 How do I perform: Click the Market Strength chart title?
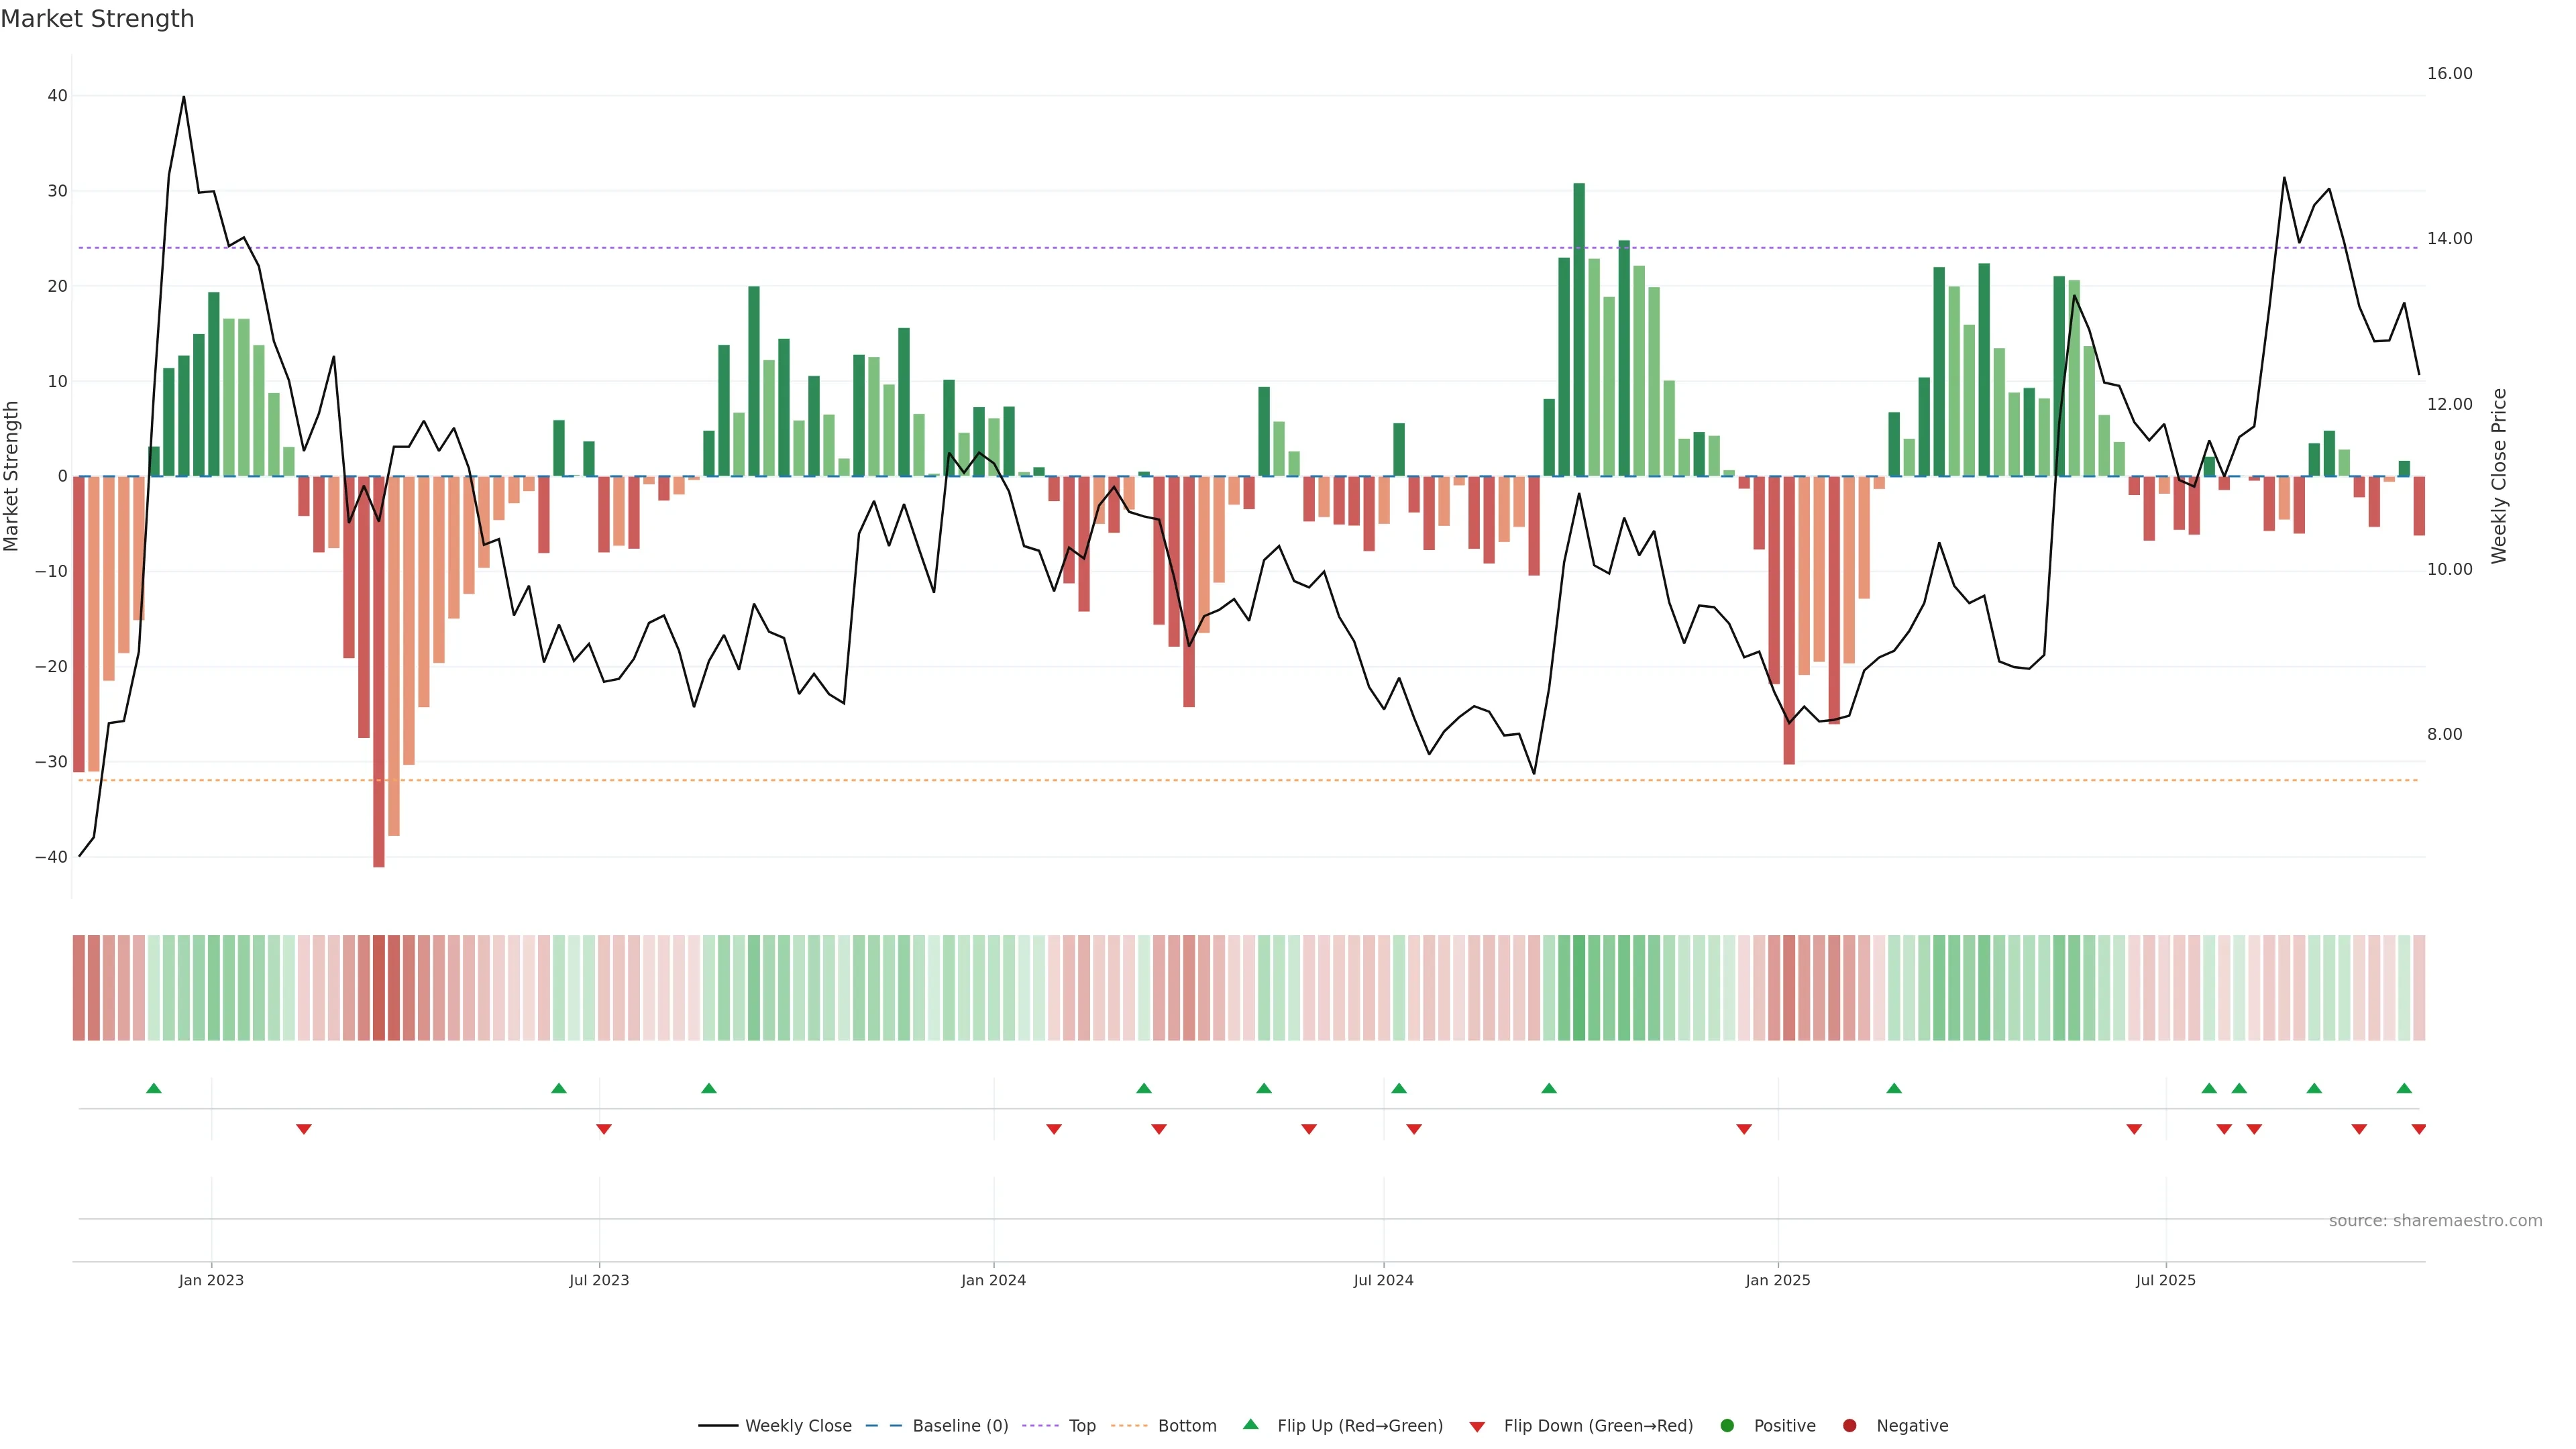click(97, 19)
